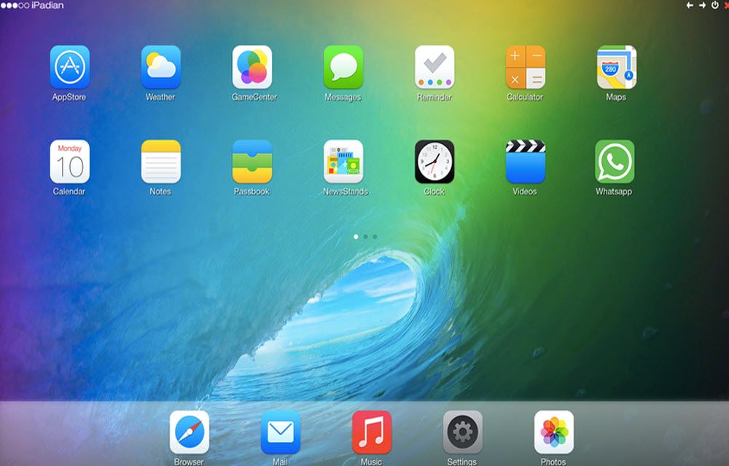Screen dimensions: 729x466
Task: Toggle the power button in the titlebar
Action: pyautogui.click(x=714, y=5)
